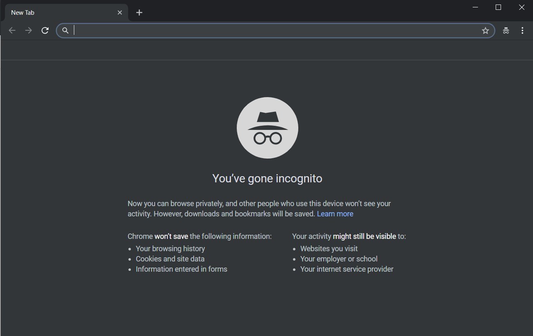The height and width of the screenshot is (336, 533).
Task: Click 'Websites you visit' list item
Action: point(329,248)
